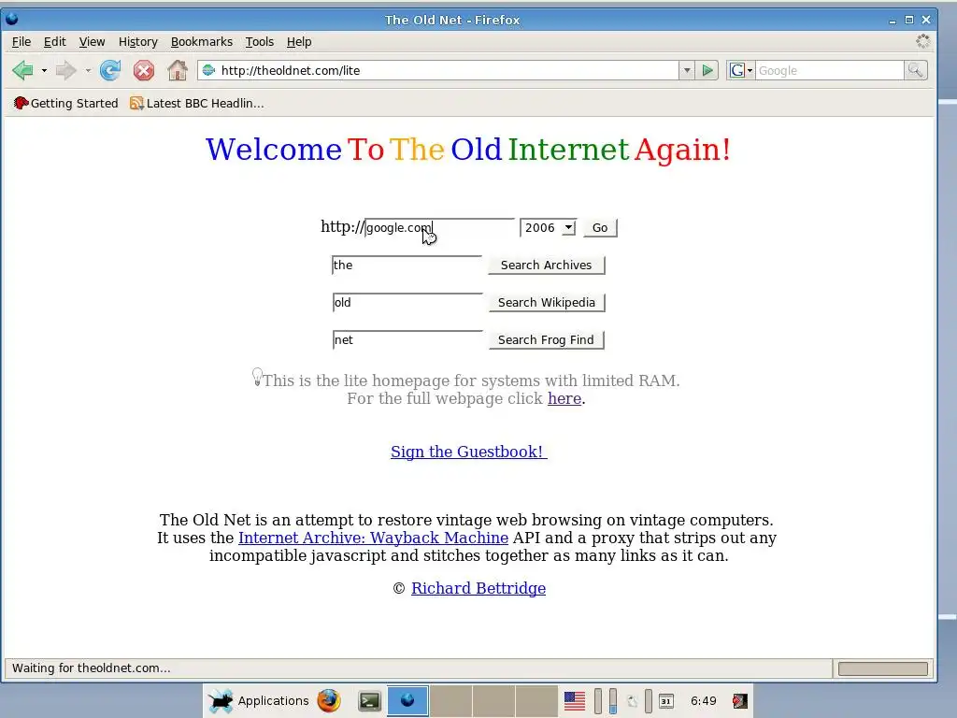Switch to the third workspace in the pager

pos(493,701)
